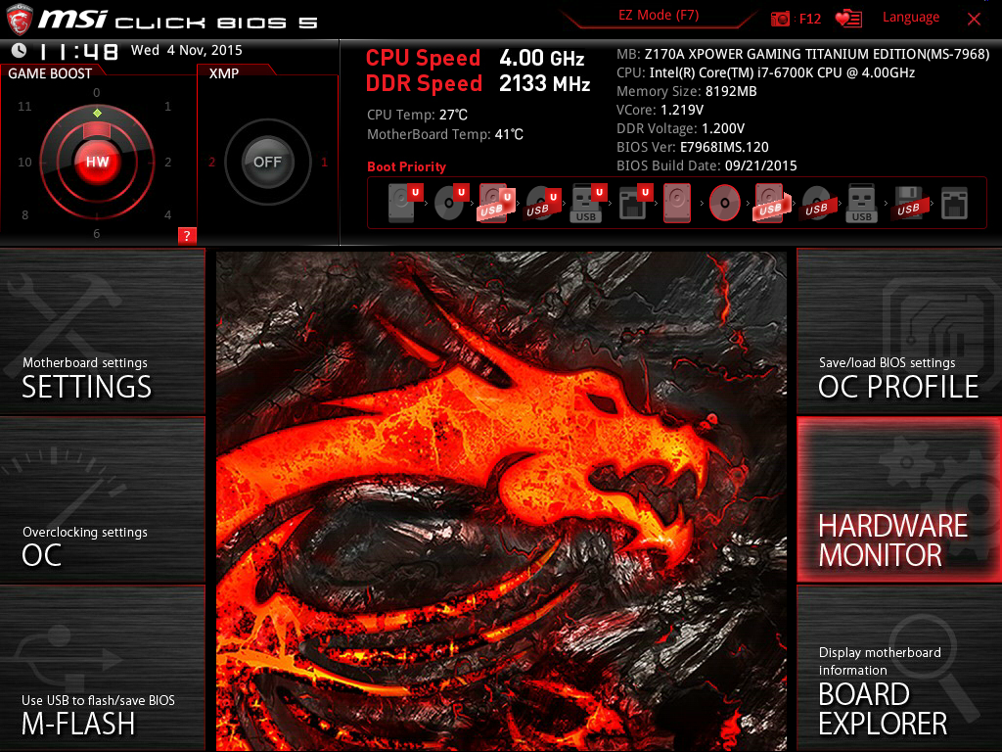Click the clock icon beside the time

coord(19,51)
